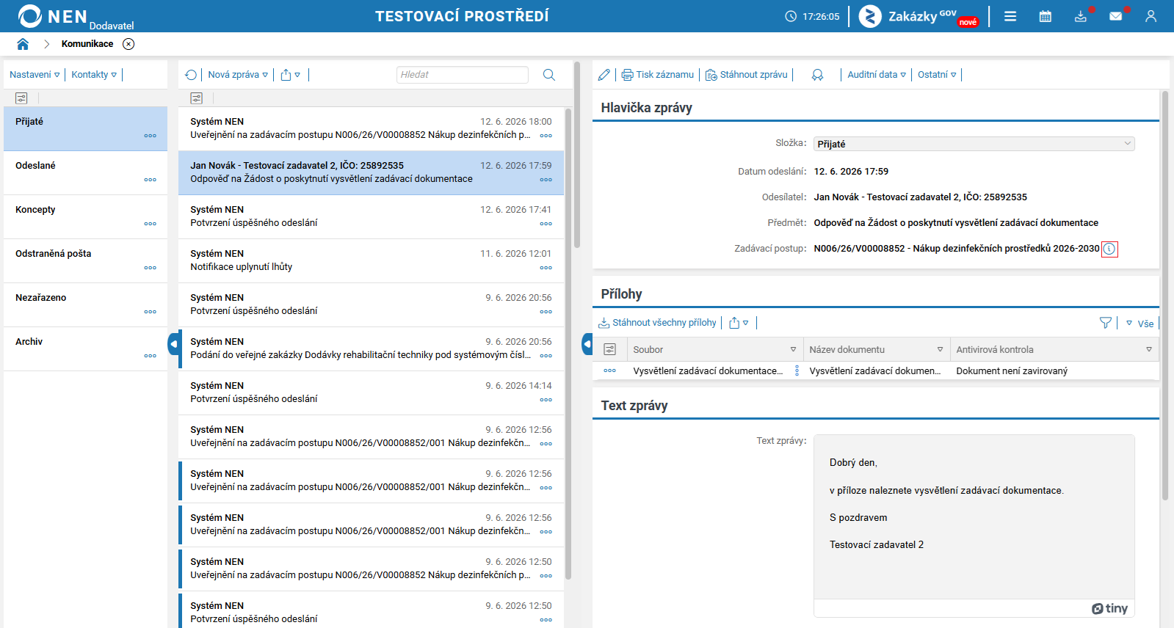
Task: Open options dots for Notifikace uplynutí lhůty
Action: pyautogui.click(x=546, y=268)
